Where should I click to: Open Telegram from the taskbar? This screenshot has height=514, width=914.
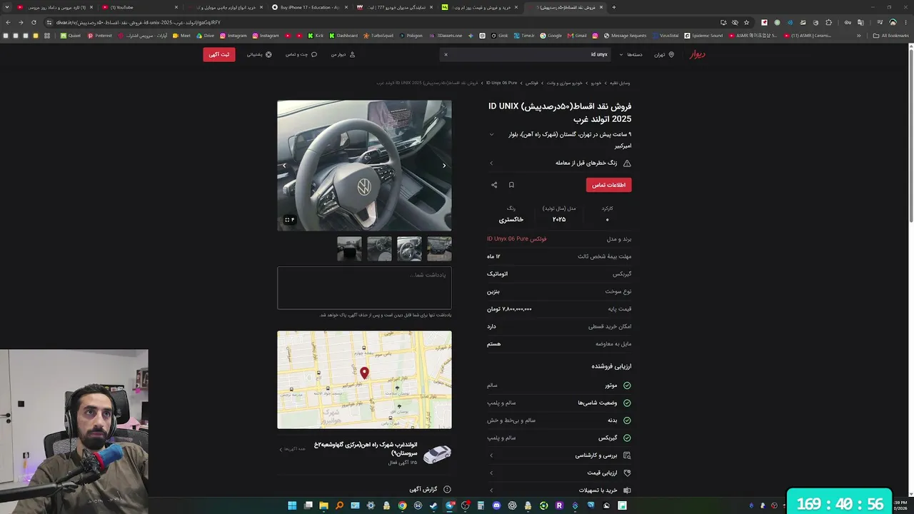click(449, 506)
